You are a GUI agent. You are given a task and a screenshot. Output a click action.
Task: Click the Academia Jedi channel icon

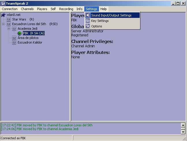click(x=14, y=29)
